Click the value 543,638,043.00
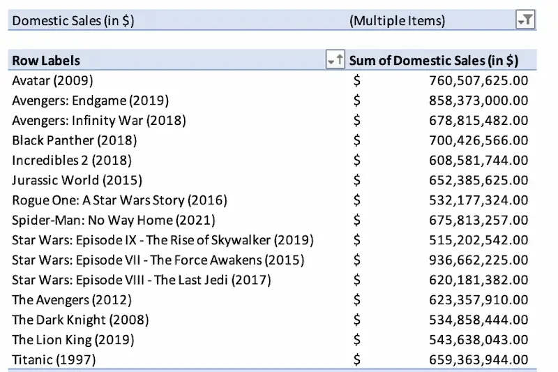The width and height of the screenshot is (558, 372). click(x=478, y=340)
